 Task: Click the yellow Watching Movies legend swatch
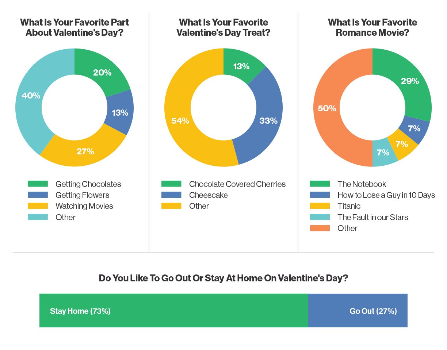click(x=38, y=206)
